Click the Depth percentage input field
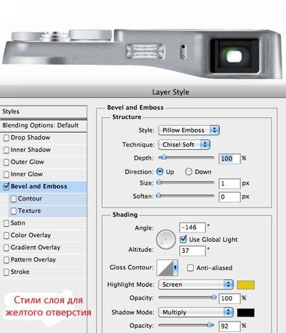This screenshot has height=333, width=286. (x=229, y=159)
